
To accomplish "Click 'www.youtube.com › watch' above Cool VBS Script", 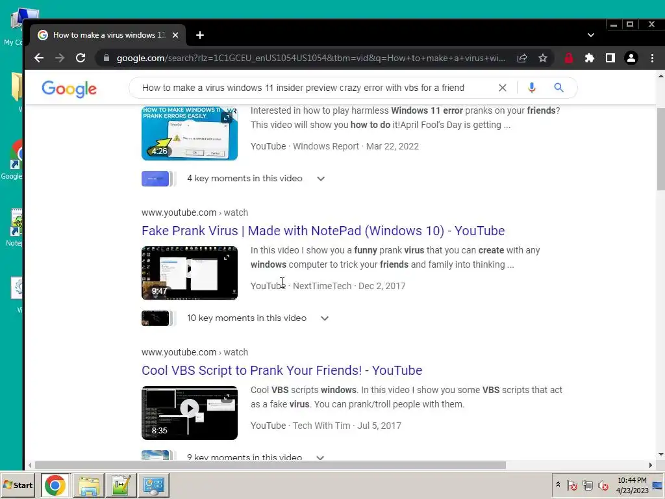I will pyautogui.click(x=195, y=352).
